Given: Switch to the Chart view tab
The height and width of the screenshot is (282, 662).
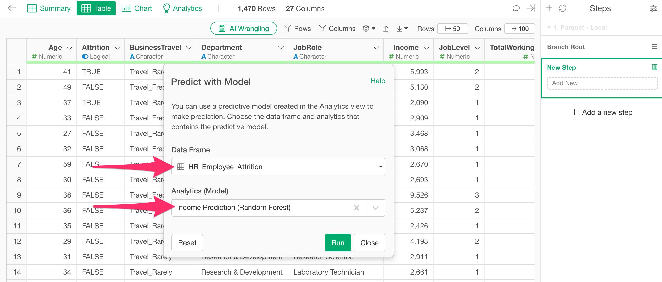Looking at the screenshot, I should tap(137, 8).
